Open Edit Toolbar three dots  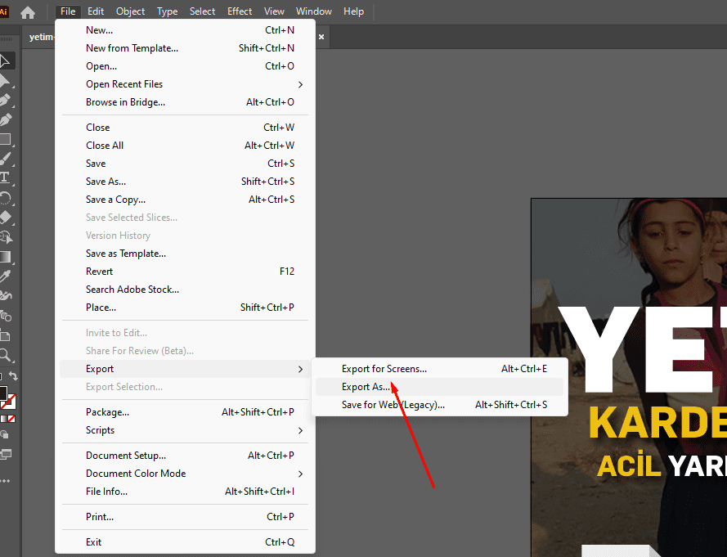[x=5, y=481]
